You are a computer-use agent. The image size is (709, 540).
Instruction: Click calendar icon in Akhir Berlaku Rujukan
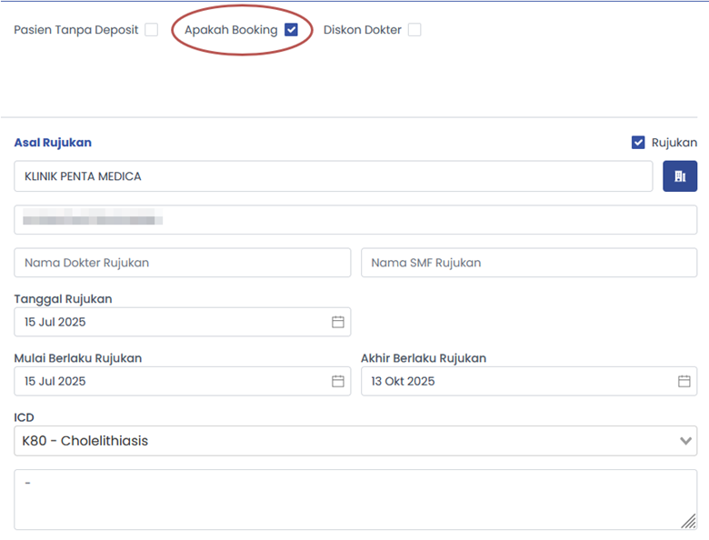click(684, 381)
